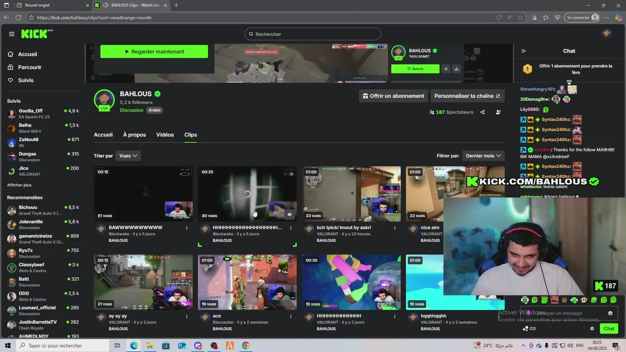The width and height of the screenshot is (626, 352).
Task: Go to Accueil in the left sidebar
Action: pyautogui.click(x=27, y=54)
